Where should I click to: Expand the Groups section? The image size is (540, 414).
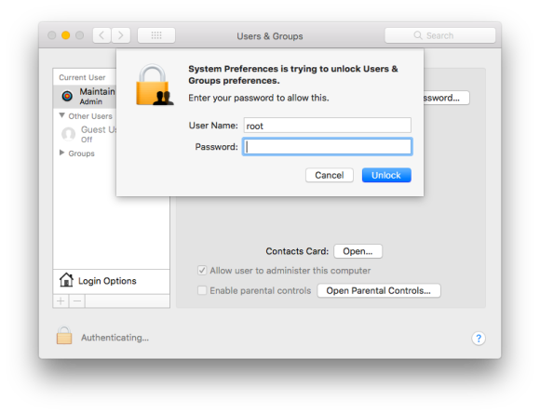pyautogui.click(x=62, y=153)
